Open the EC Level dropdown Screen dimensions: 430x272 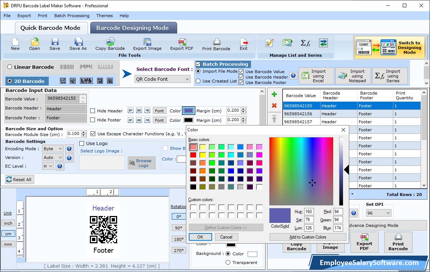(48, 166)
